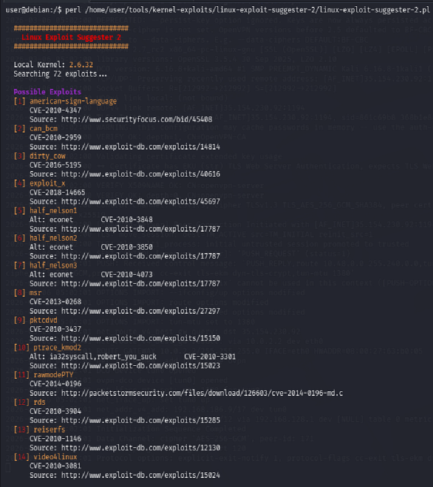
Task: Select the reiserfs exploit name
Action: (49, 430)
